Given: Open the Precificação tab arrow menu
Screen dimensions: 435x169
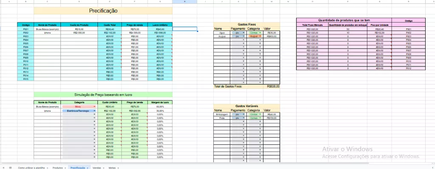Looking at the screenshot, I should point(88,168).
